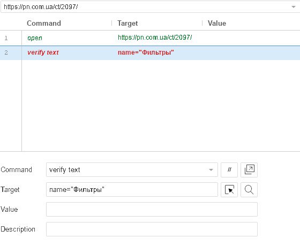This screenshot has width=300, height=245.
Task: Toggle the comment-out command button
Action: point(229,170)
